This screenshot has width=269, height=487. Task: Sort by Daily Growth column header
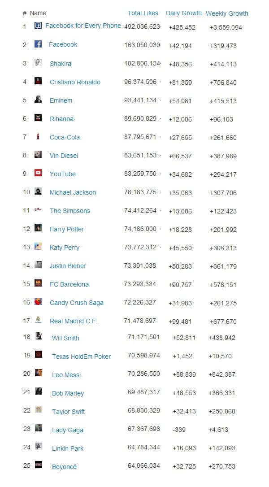click(x=184, y=13)
